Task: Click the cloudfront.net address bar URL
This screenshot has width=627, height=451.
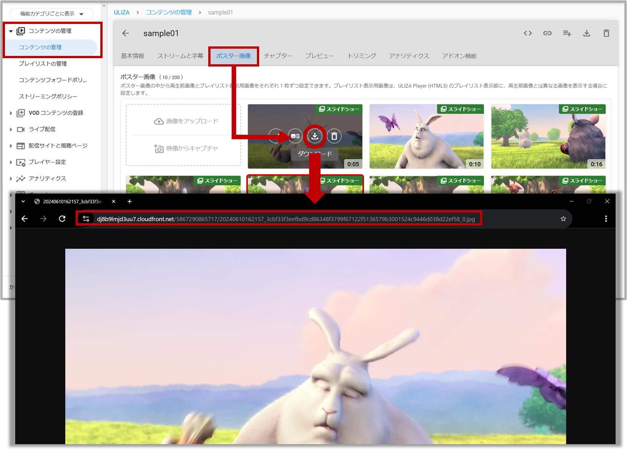Action: click(x=286, y=219)
